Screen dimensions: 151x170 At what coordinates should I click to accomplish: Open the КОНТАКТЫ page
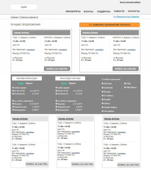point(134,11)
